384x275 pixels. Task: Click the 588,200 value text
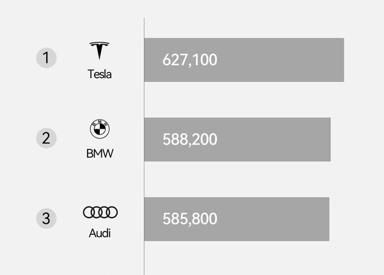[x=190, y=139]
